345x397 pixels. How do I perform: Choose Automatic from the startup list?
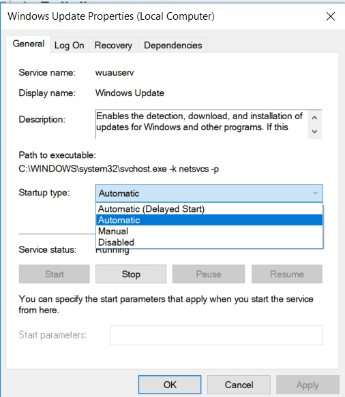(x=209, y=220)
